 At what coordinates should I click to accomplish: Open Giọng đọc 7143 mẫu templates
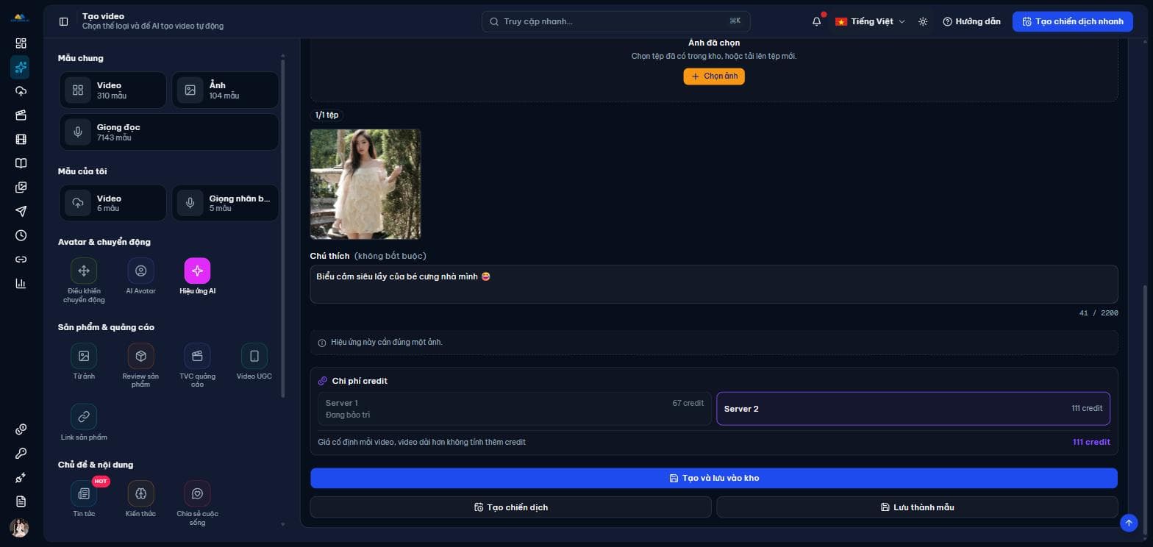(x=169, y=132)
